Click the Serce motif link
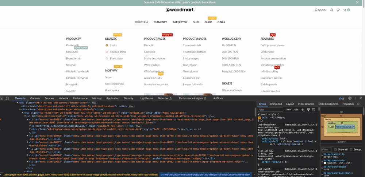Screen dimensions: 365x177 [x=108, y=77]
